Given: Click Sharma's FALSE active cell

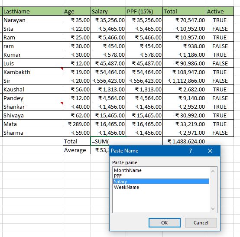Looking at the screenshot, I should [x=220, y=133].
